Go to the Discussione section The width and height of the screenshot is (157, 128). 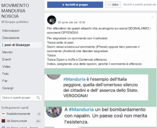coord(11,38)
